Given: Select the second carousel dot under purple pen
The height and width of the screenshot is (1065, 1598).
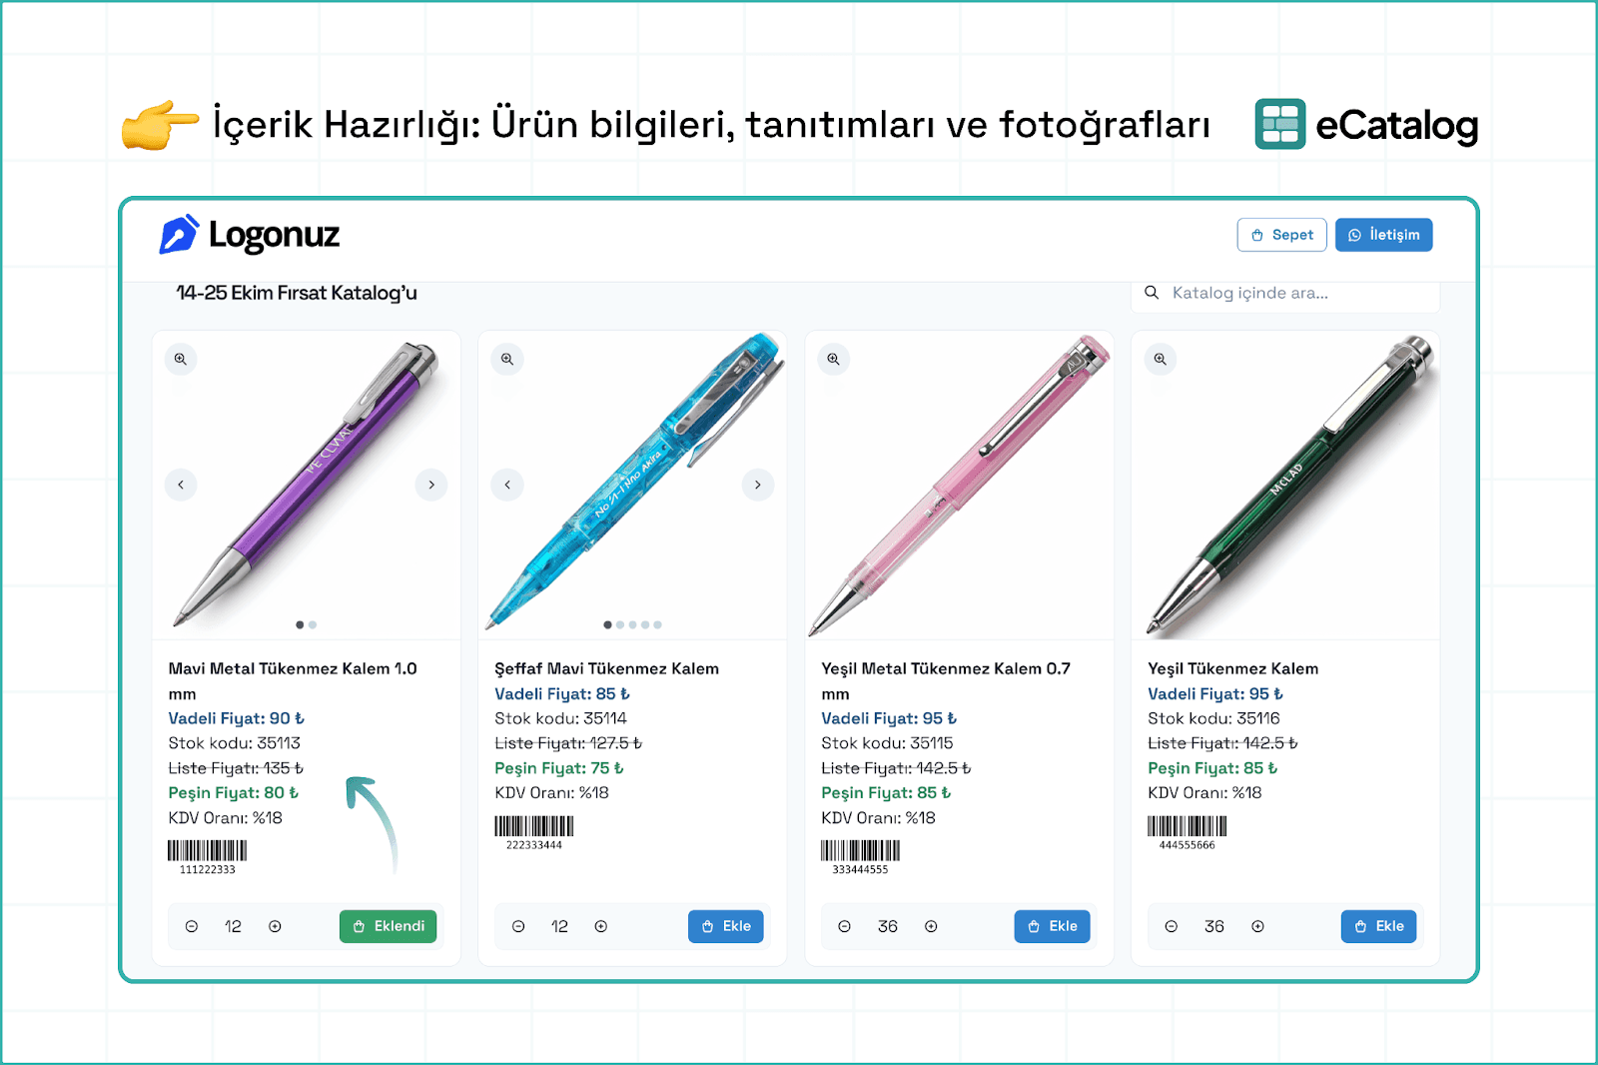Looking at the screenshot, I should click(313, 624).
